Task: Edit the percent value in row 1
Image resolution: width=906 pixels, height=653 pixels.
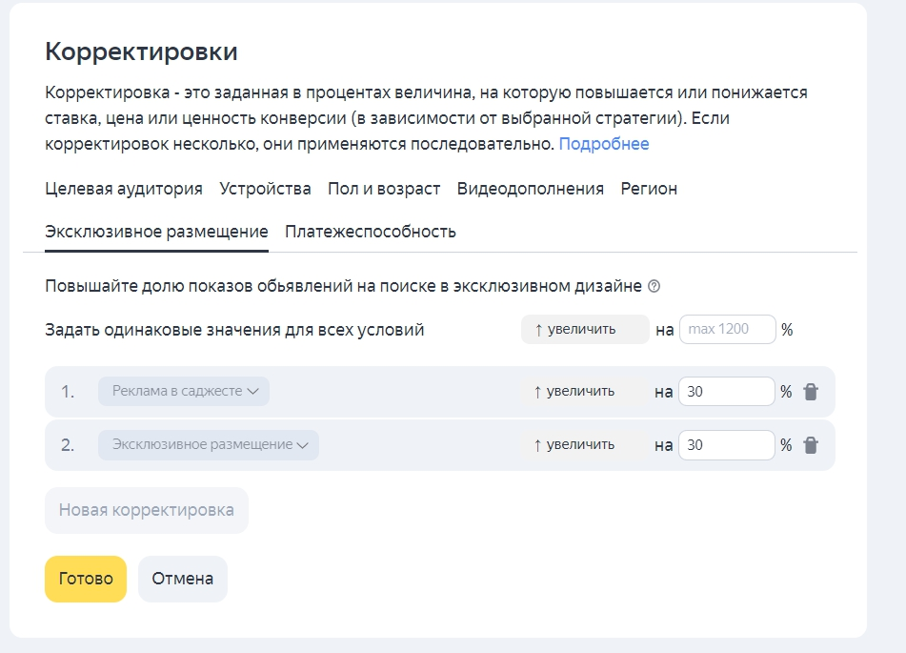Action: point(726,392)
